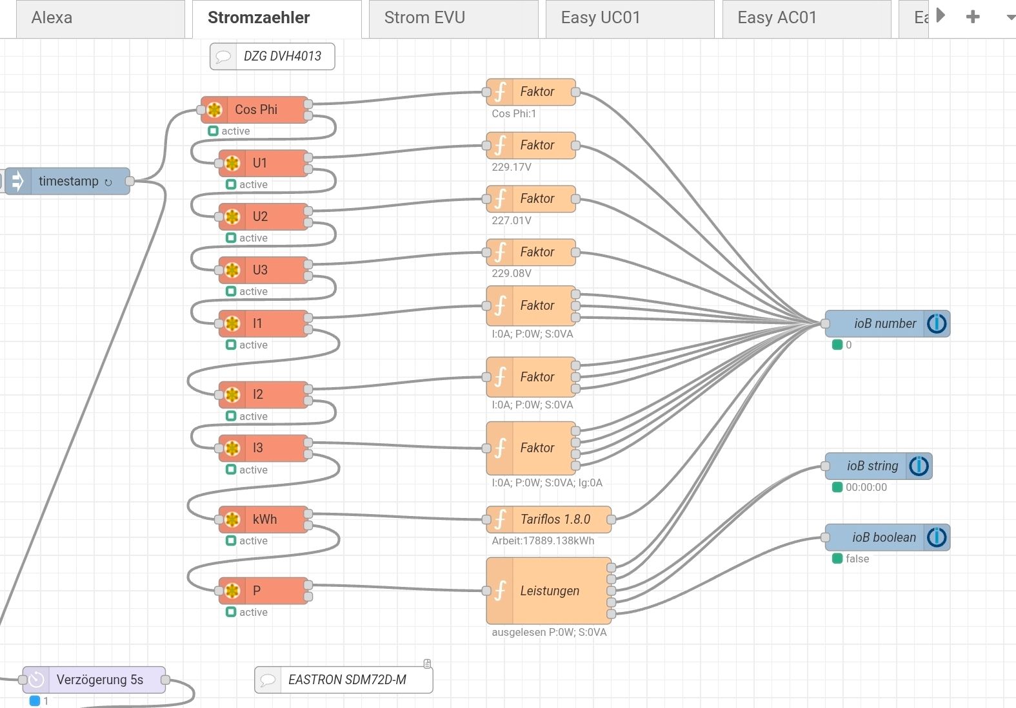The image size is (1016, 708).
Task: Click the Tariflos 1.8.0 output port
Action: coord(611,519)
